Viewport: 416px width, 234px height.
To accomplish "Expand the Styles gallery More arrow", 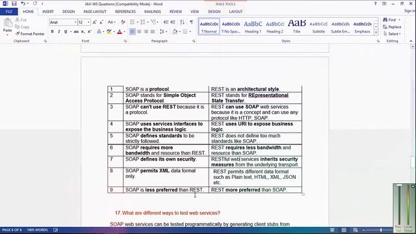I will (376, 32).
